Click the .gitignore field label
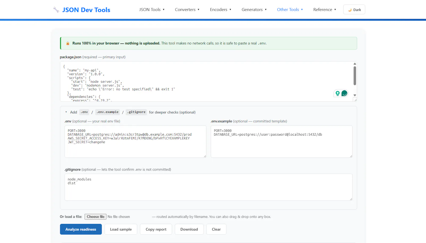The width and height of the screenshot is (426, 243). point(118,169)
